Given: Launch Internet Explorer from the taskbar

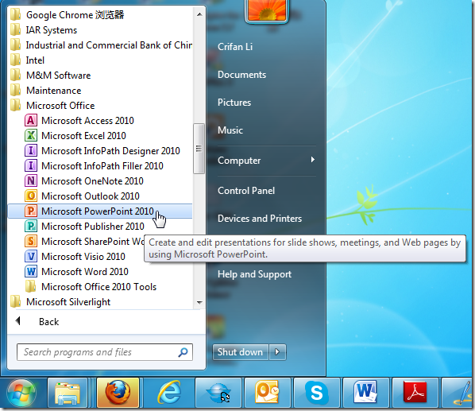Looking at the screenshot, I should [x=169, y=394].
